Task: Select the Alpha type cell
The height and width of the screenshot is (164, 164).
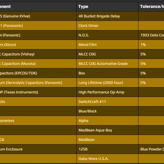Action: click(107, 121)
